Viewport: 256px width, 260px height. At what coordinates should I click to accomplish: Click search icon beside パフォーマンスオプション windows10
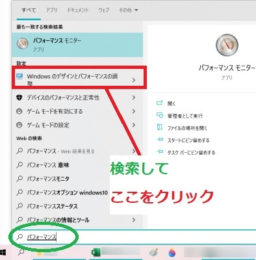[x=19, y=192]
